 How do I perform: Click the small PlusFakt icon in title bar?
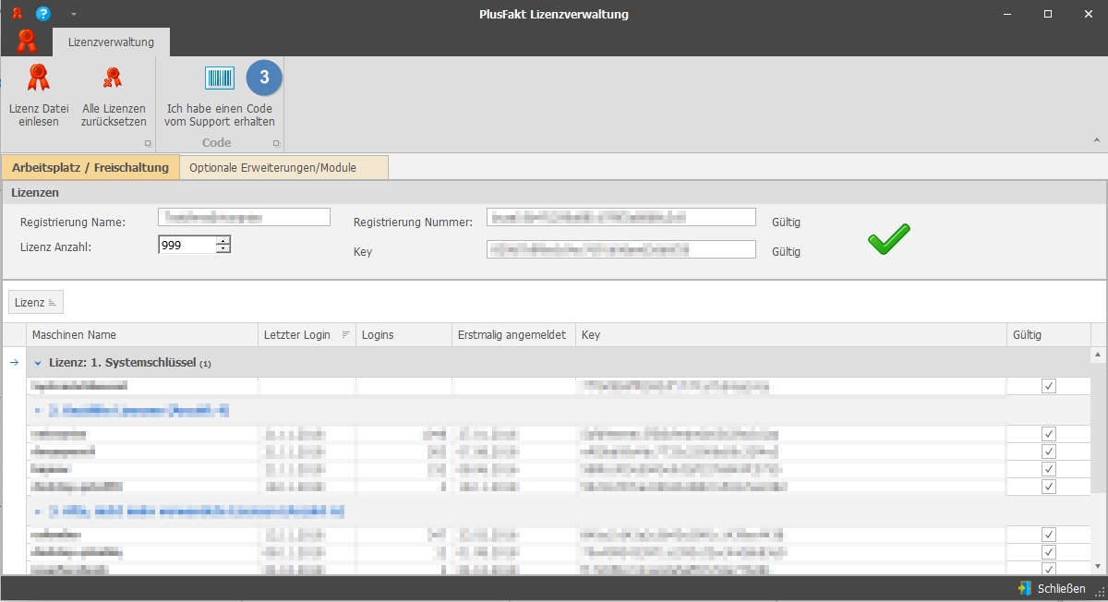click(x=17, y=14)
